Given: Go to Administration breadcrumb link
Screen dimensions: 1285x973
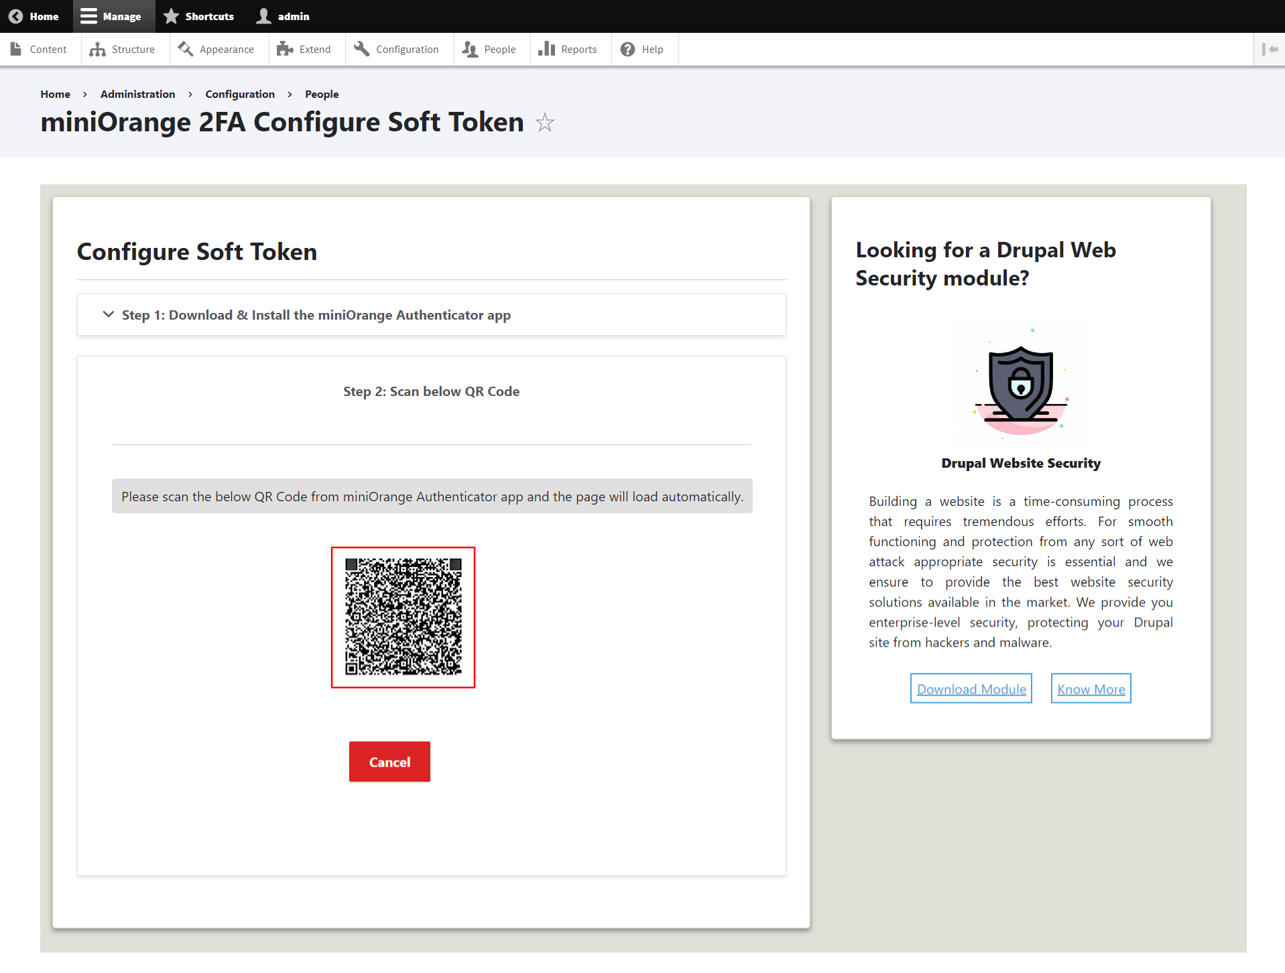Looking at the screenshot, I should coord(137,94).
